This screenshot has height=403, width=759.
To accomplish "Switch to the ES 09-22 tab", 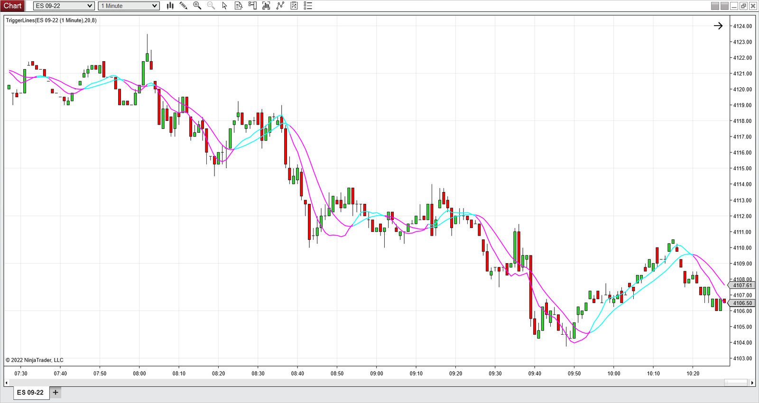I will point(30,393).
